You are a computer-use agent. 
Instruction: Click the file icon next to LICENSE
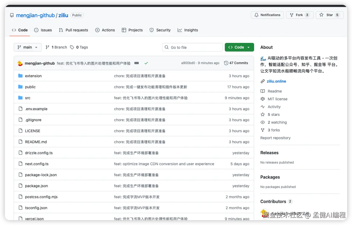pos(20,131)
